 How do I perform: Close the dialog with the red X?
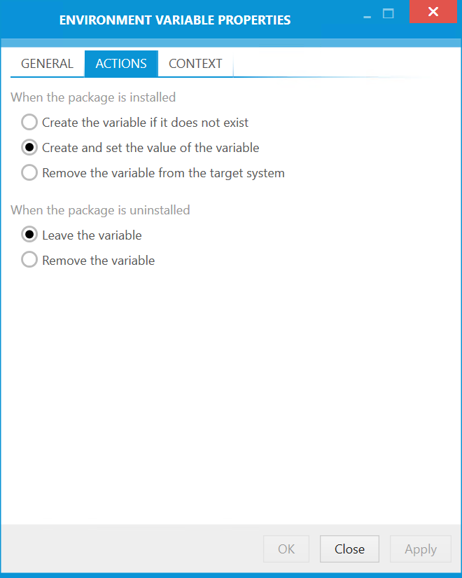pyautogui.click(x=433, y=13)
